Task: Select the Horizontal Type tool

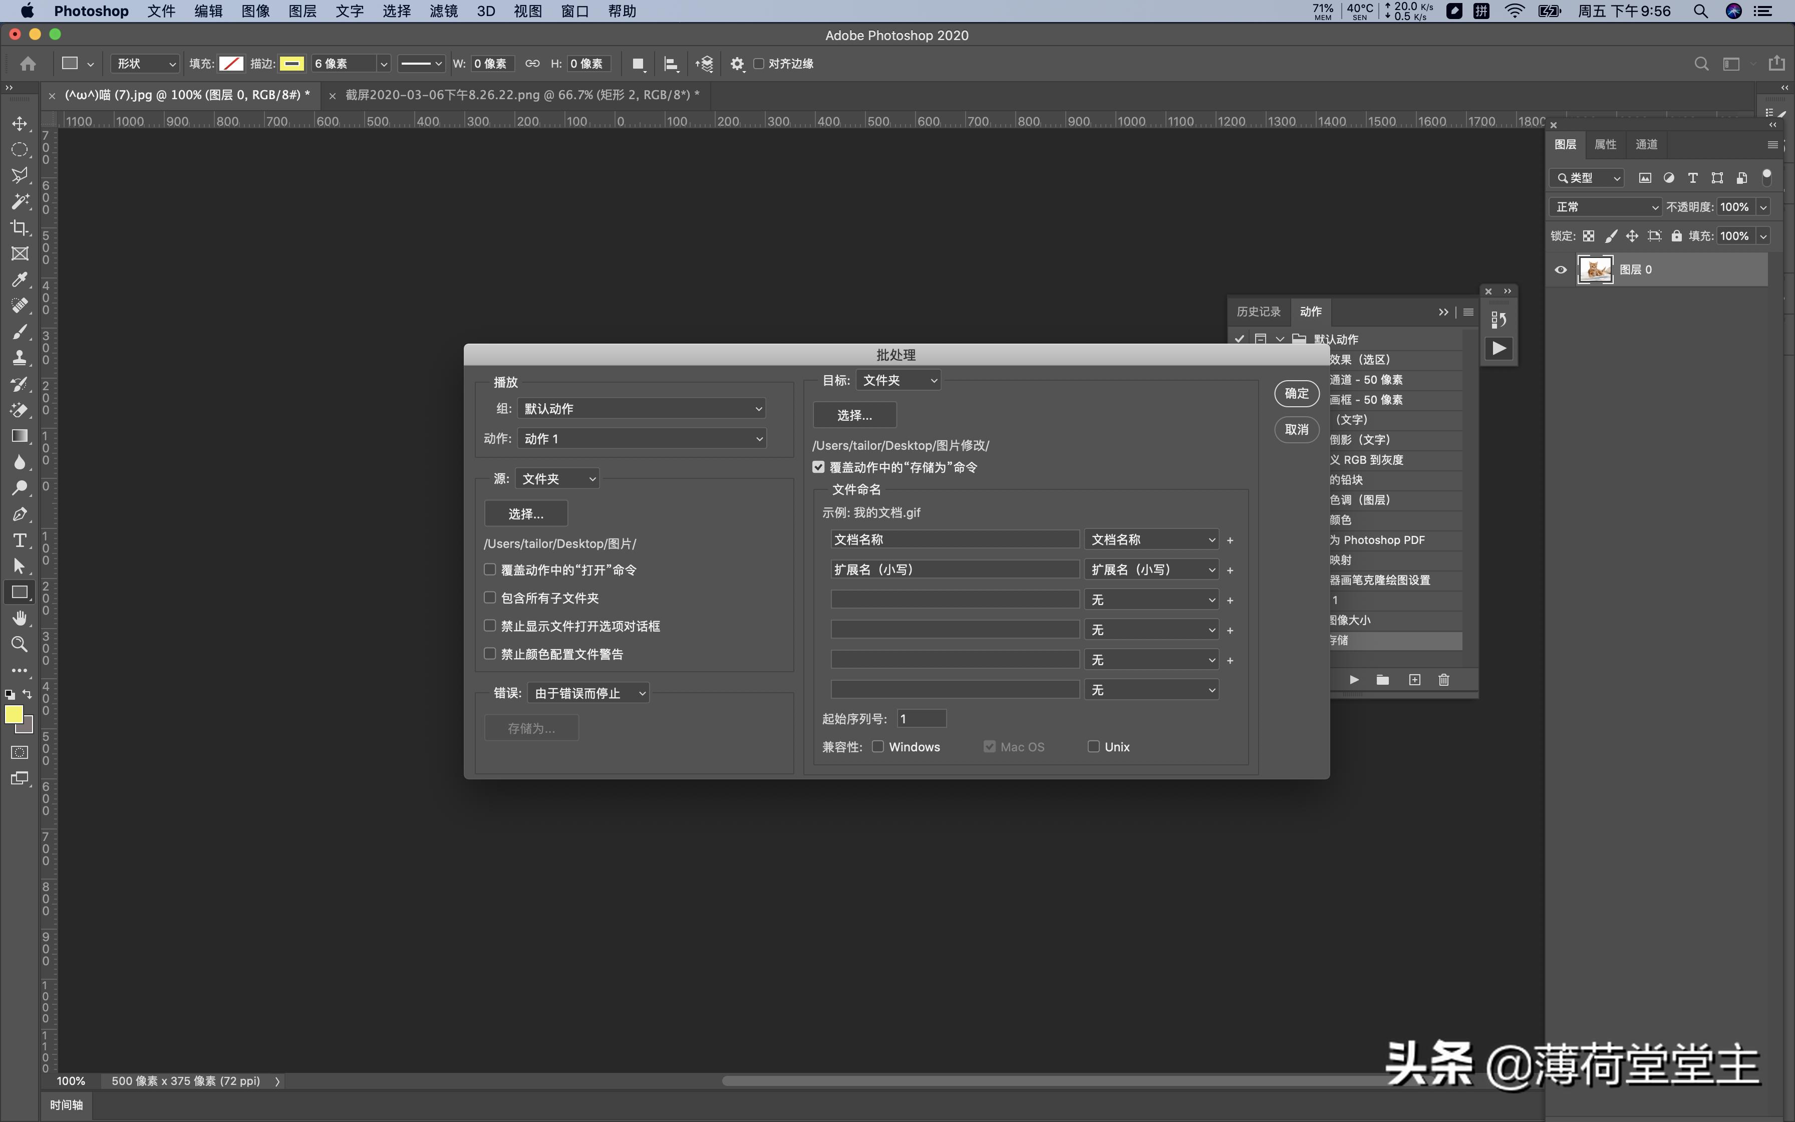Action: [x=20, y=541]
